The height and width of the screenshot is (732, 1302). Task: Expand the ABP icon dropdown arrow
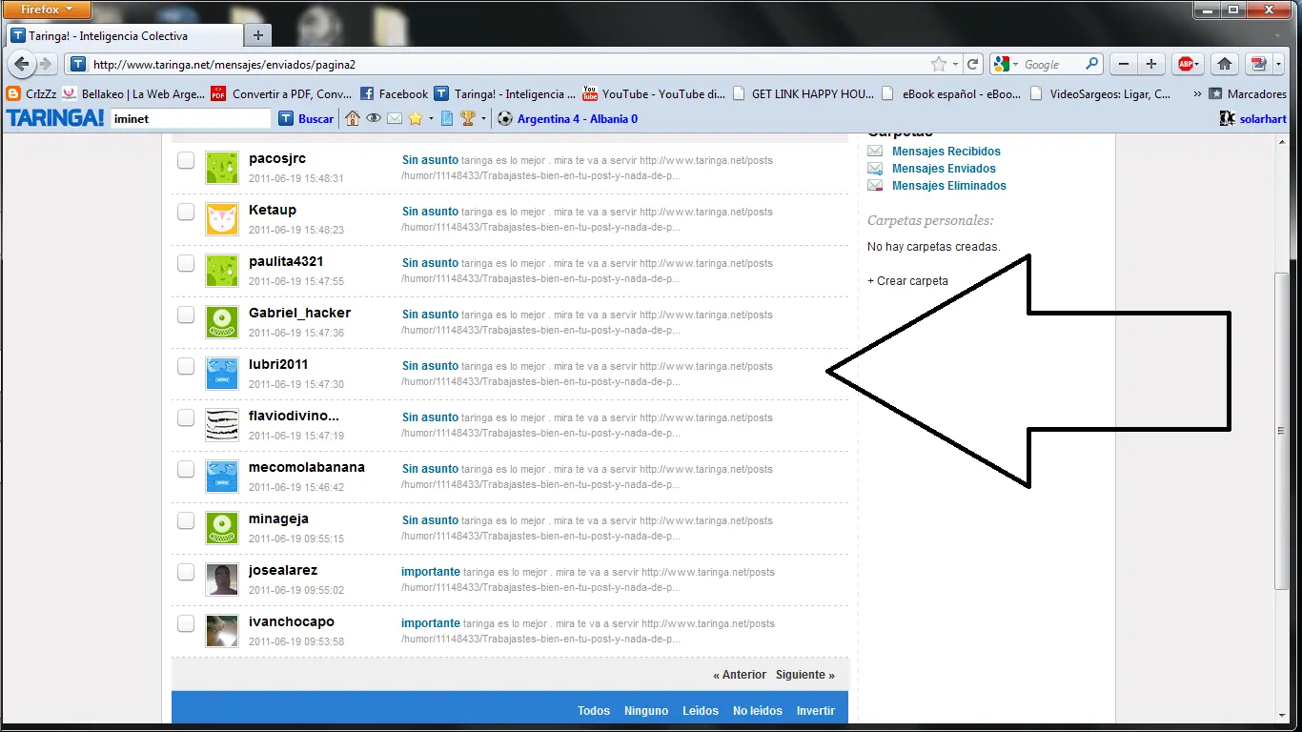[1199, 64]
